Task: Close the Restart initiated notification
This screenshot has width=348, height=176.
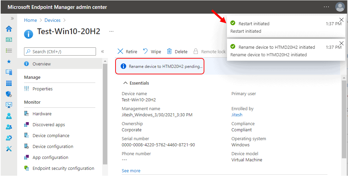Action: click(341, 20)
